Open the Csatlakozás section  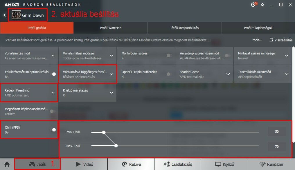(x=178, y=164)
